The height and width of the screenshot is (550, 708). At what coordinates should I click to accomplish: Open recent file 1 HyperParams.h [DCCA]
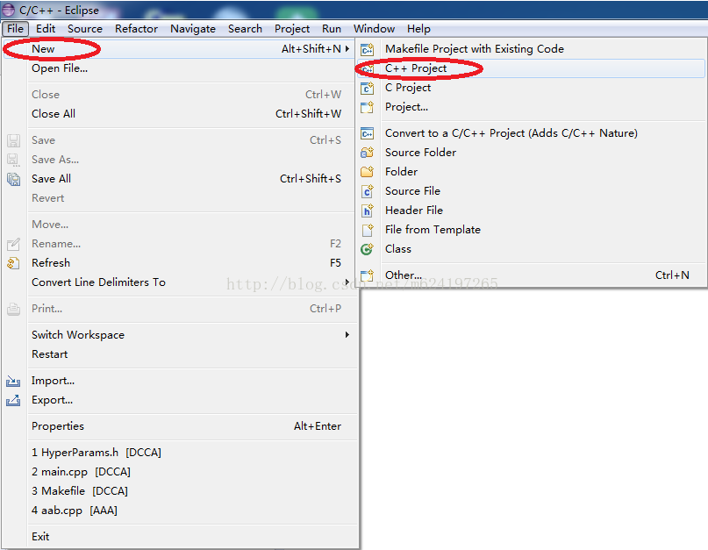pyautogui.click(x=180, y=453)
